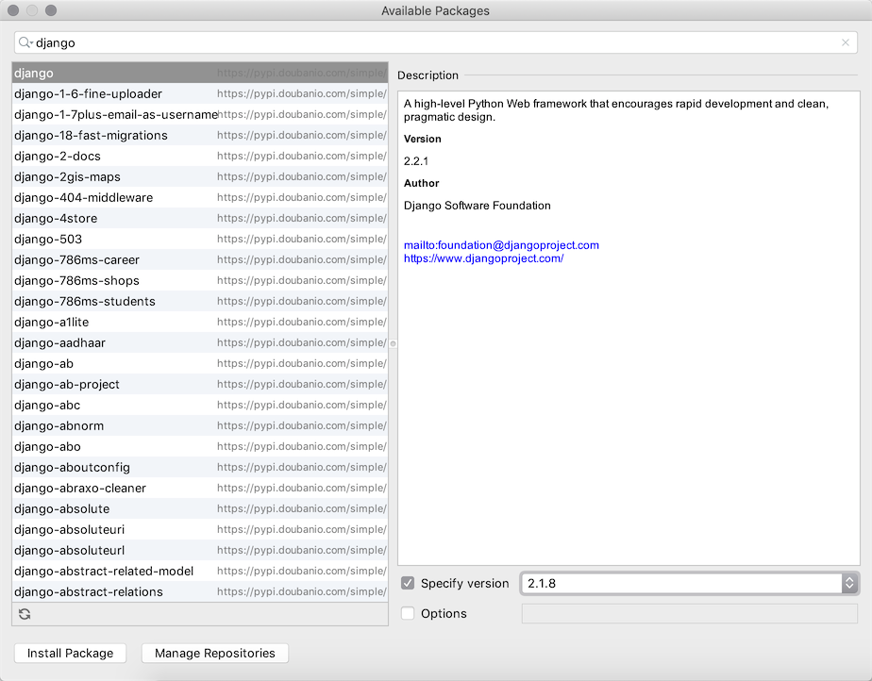Viewport: 872px width, 681px height.
Task: Click the disabled Options text field
Action: pyautogui.click(x=689, y=614)
